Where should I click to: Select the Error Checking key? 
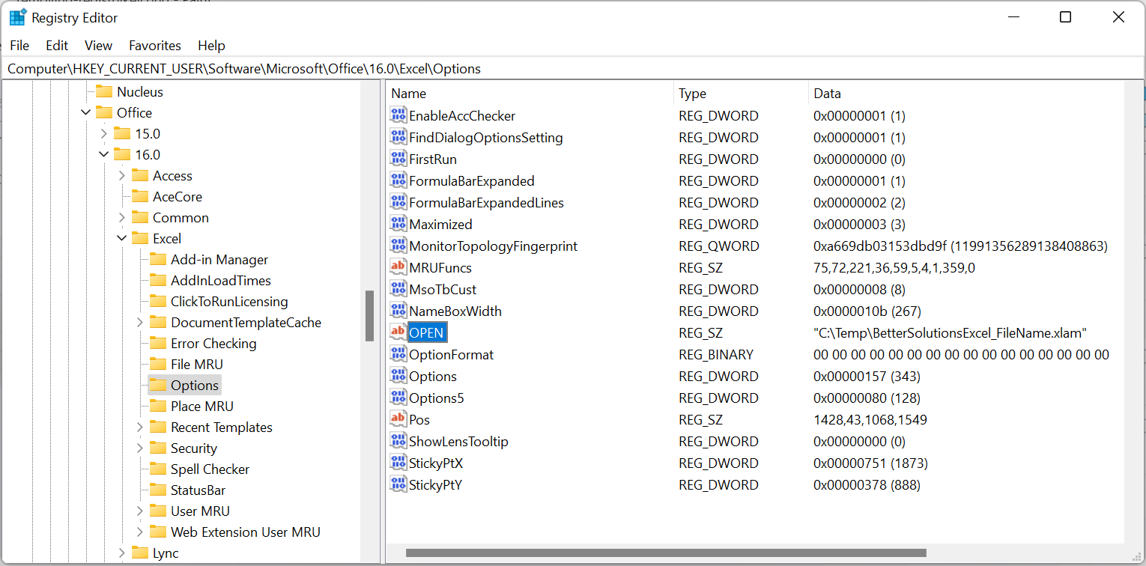[x=213, y=344]
